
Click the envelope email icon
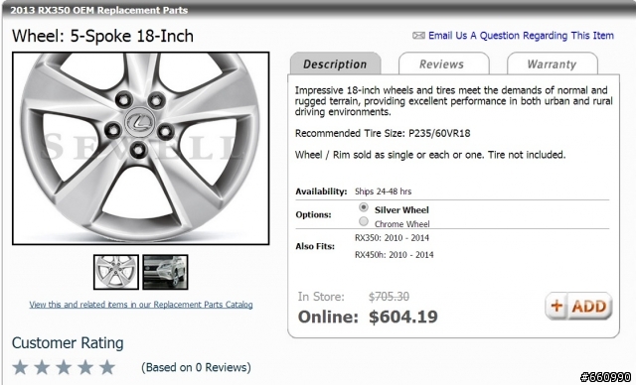click(418, 36)
